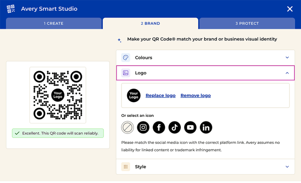This screenshot has width=301, height=183.
Task: Choose the YouTube icon
Action: (x=190, y=127)
